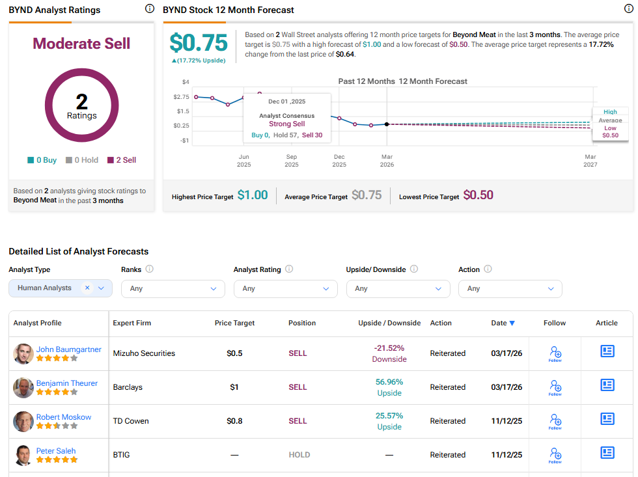The image size is (638, 477).
Task: Follow analyst Benjamin Theurer
Action: click(x=555, y=387)
